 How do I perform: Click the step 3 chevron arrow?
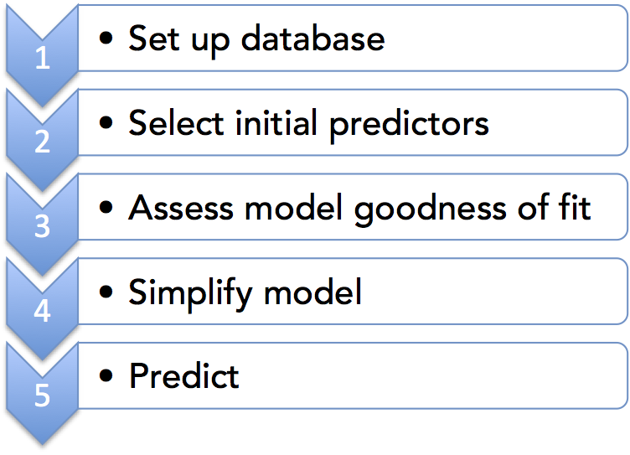point(41,226)
